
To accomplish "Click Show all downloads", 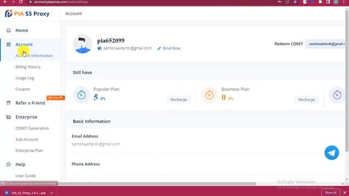I will click(x=331, y=193).
